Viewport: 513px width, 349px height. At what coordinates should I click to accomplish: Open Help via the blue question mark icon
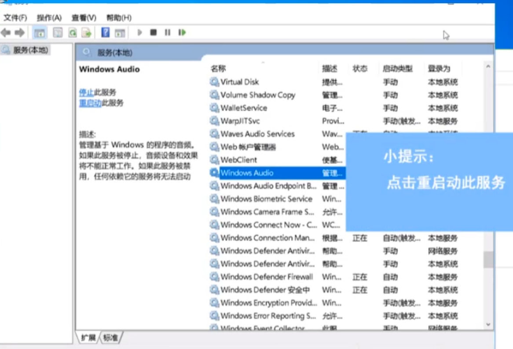[106, 32]
